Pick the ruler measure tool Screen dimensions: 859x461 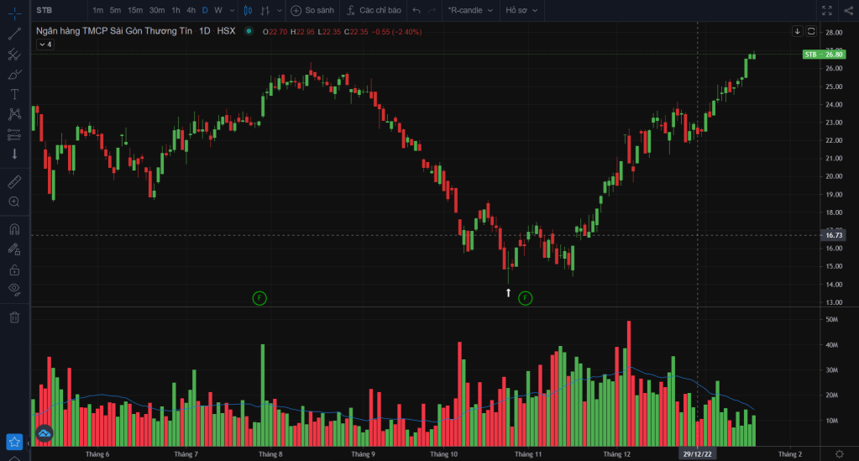point(14,181)
